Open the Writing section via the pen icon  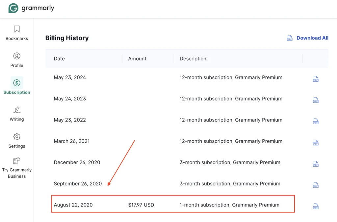click(x=17, y=110)
